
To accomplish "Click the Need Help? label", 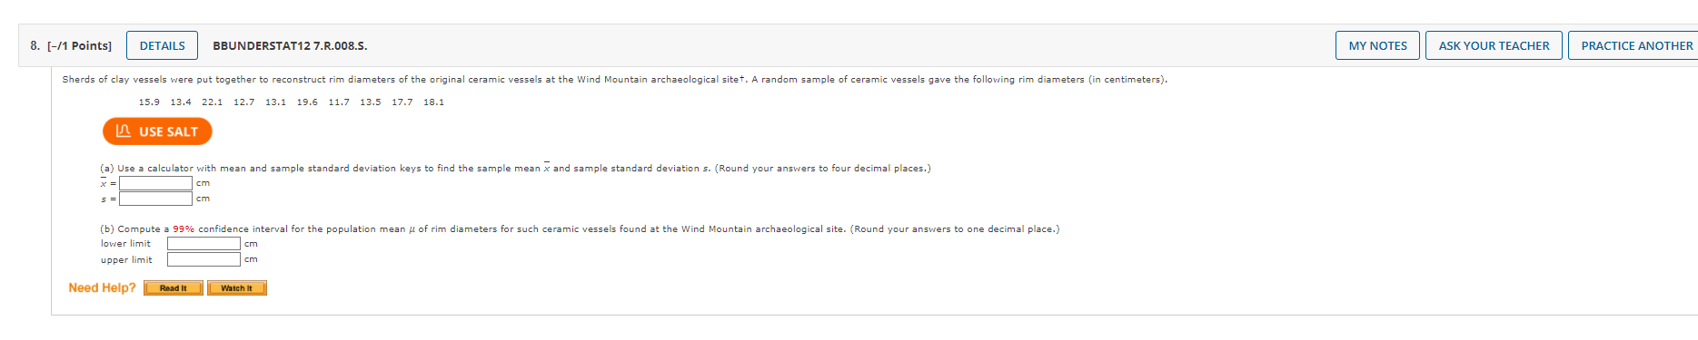I will 102,287.
